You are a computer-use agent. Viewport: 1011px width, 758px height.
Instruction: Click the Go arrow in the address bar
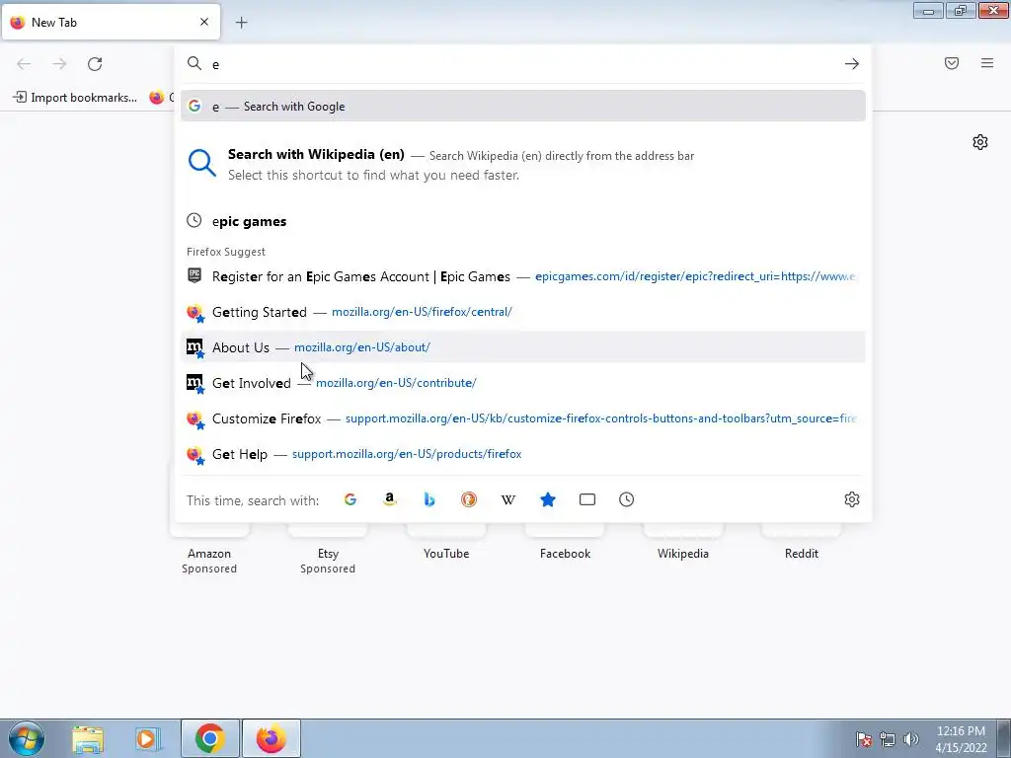(x=852, y=64)
